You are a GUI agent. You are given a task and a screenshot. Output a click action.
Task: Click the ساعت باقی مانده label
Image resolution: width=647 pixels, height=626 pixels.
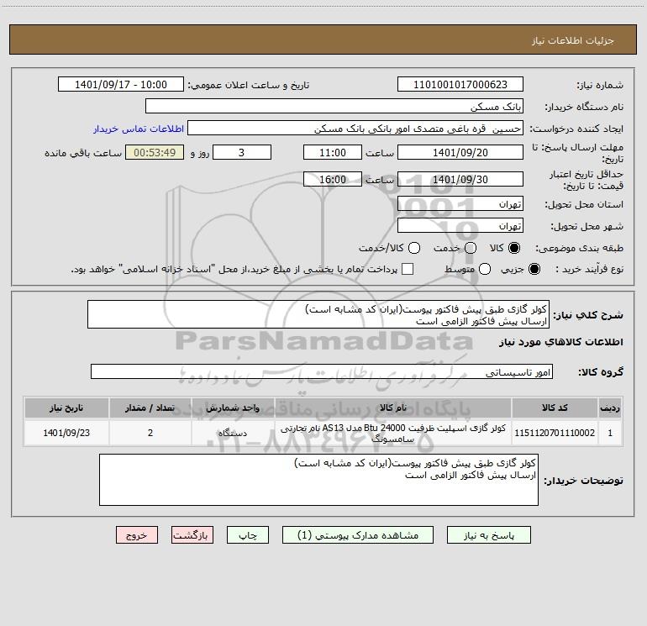[83, 153]
